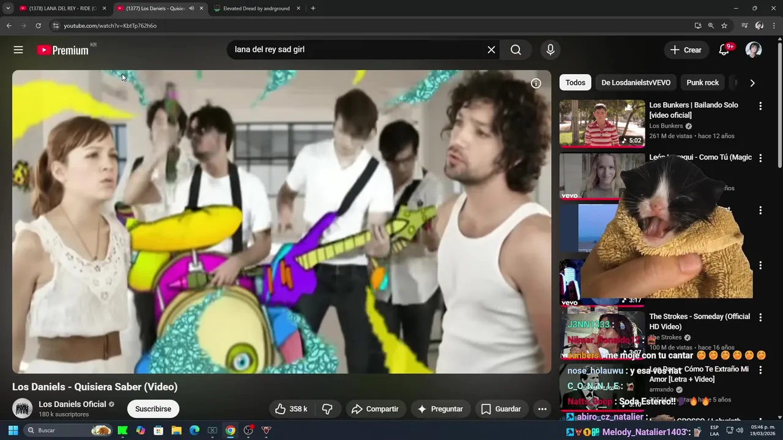The image size is (783, 440).
Task: Select the Punk rock filter chip
Action: (702, 82)
